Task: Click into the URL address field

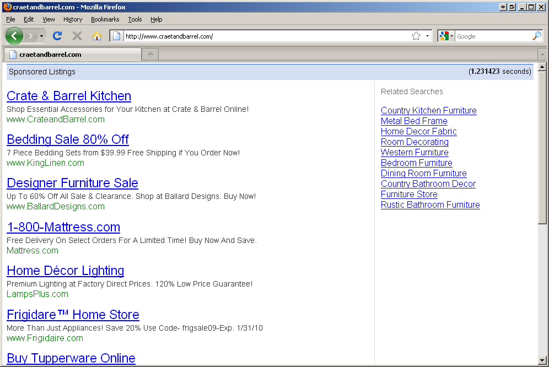Action: click(266, 36)
